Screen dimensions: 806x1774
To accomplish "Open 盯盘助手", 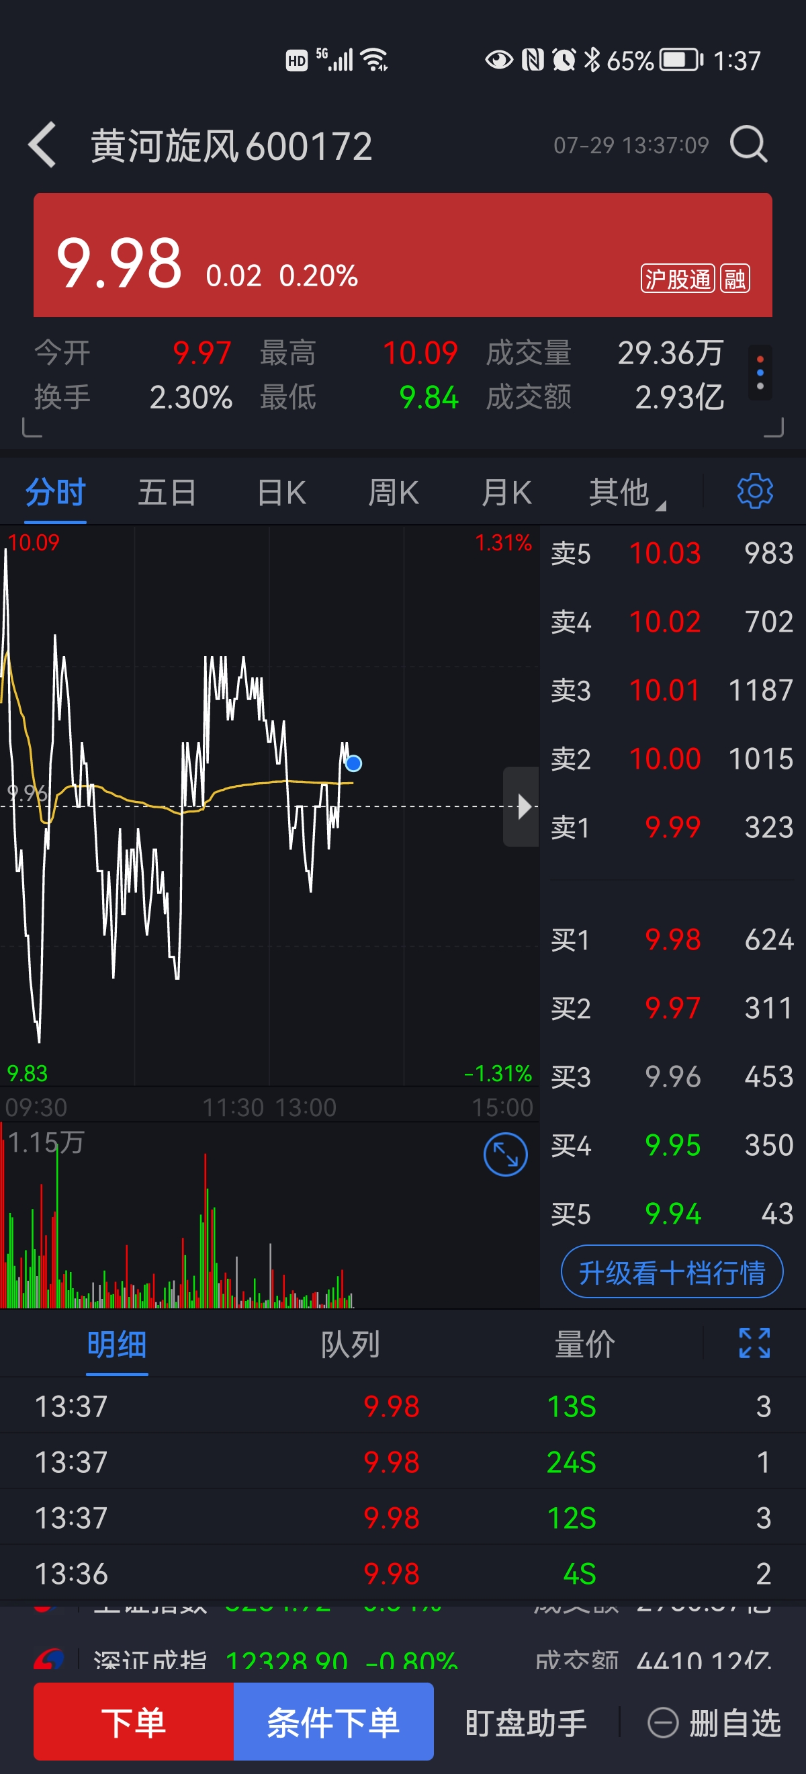I will coord(526,1722).
